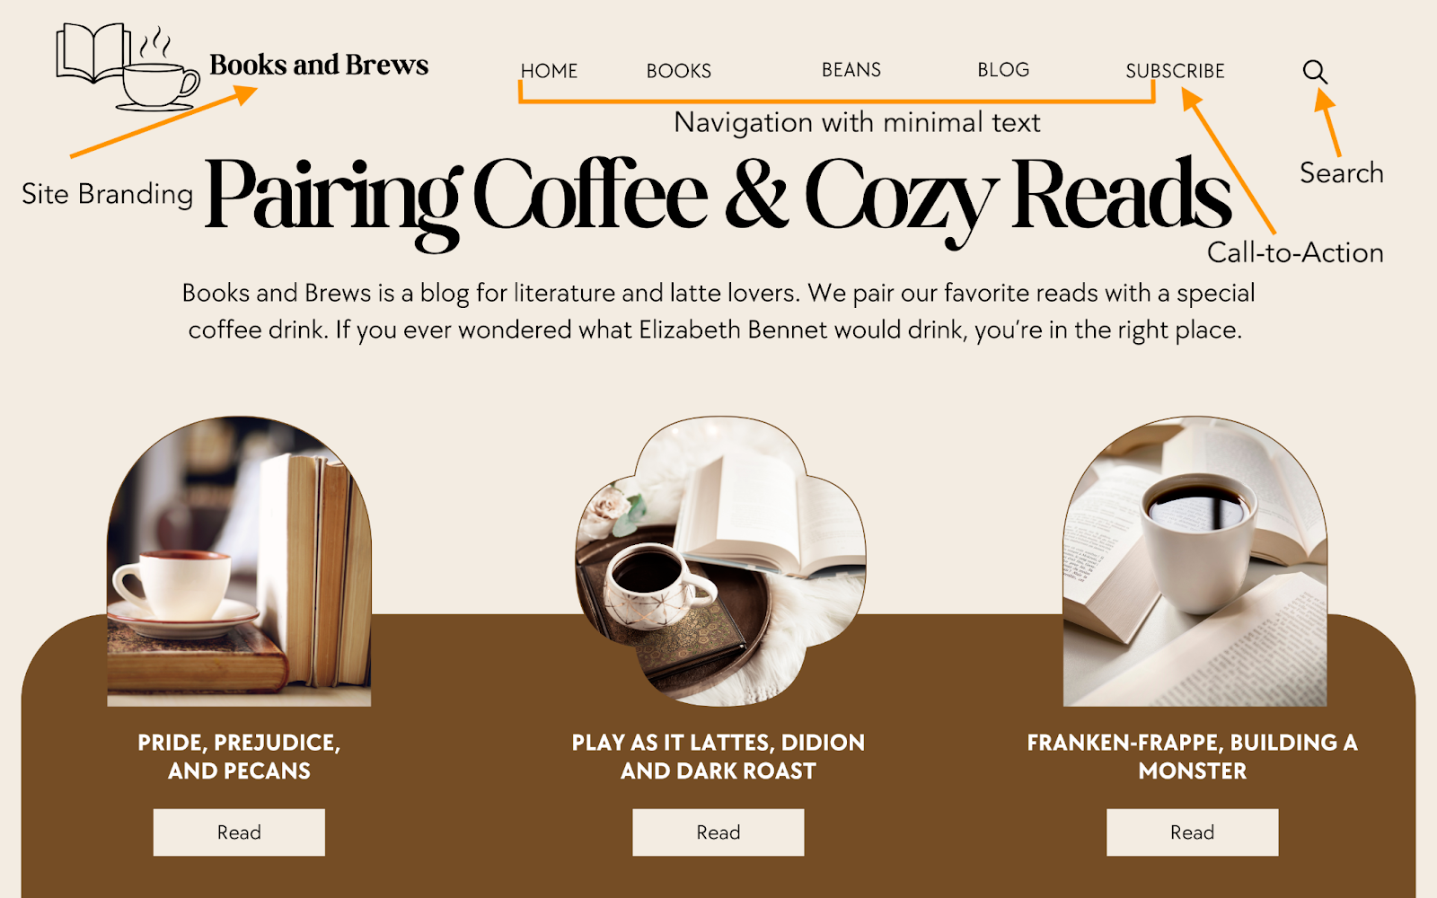The height and width of the screenshot is (898, 1437).
Task: Click the Navigation with minimal text label
Action: (857, 122)
